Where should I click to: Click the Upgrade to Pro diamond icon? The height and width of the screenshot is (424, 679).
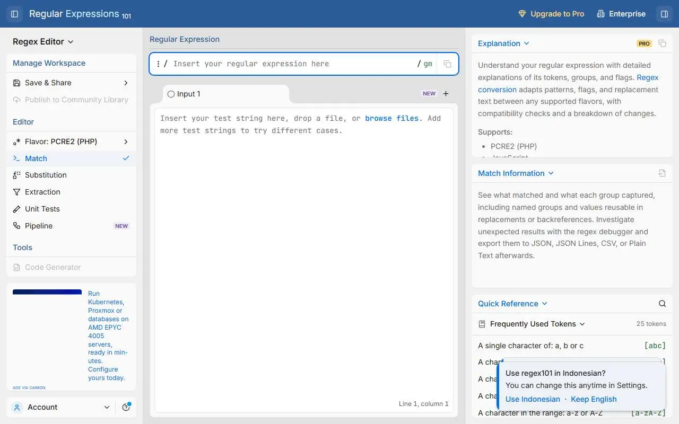[x=522, y=14]
